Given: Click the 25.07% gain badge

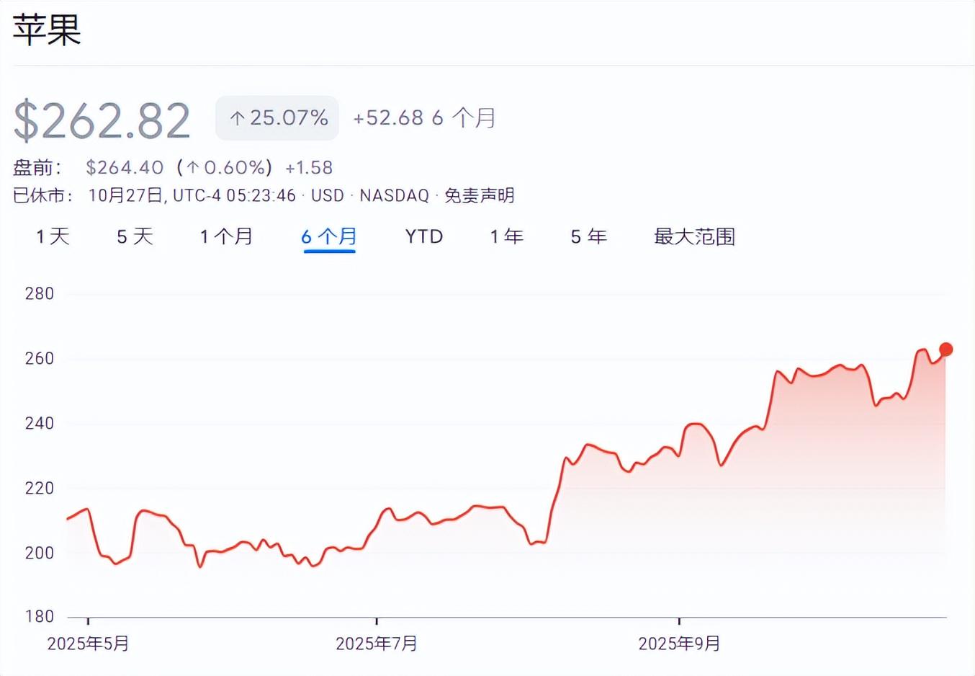Looking at the screenshot, I should 277,118.
